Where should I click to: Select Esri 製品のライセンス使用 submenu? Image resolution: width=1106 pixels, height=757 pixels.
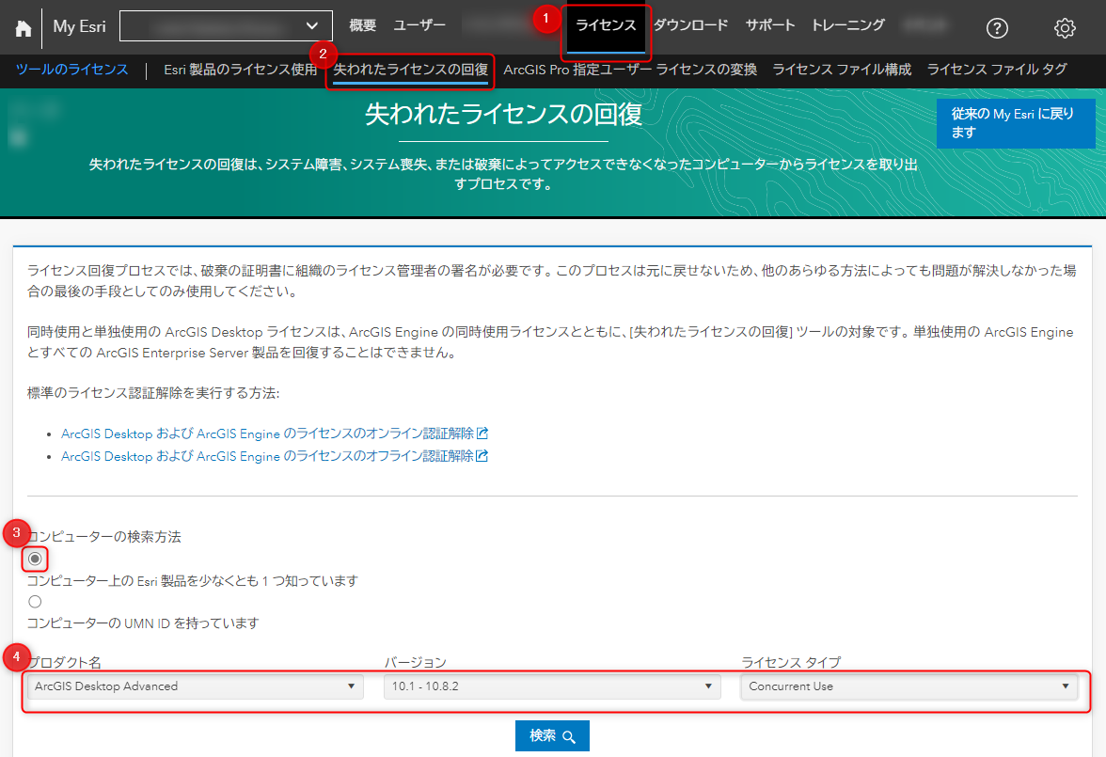coord(241,70)
